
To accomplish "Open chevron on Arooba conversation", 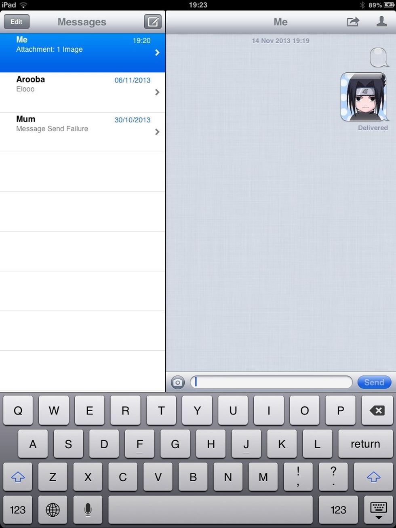I will (157, 92).
